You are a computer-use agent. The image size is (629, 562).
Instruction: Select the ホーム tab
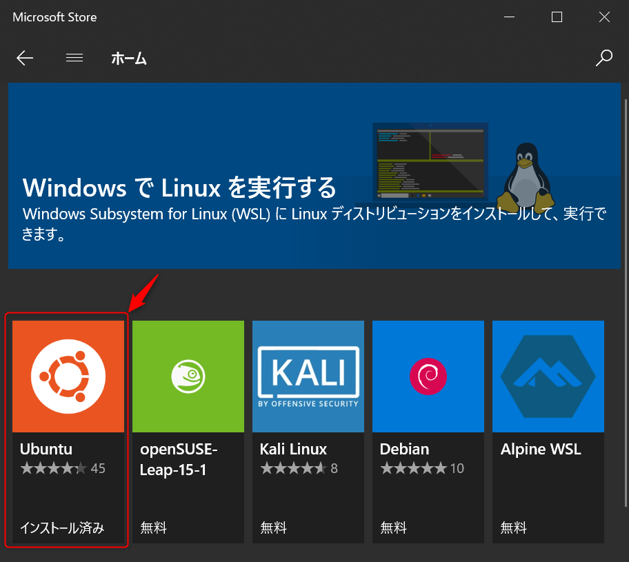[129, 59]
